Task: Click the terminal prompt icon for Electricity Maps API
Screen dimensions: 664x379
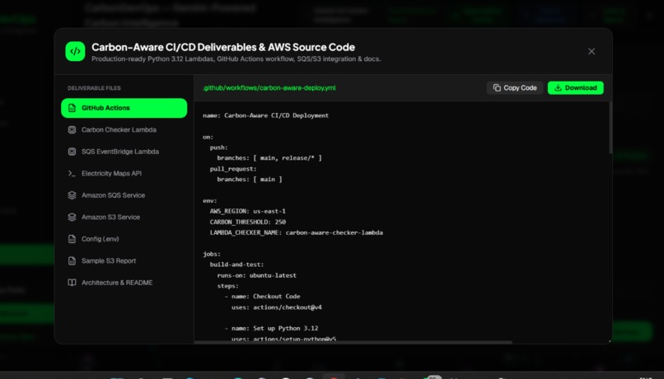Action: point(72,174)
